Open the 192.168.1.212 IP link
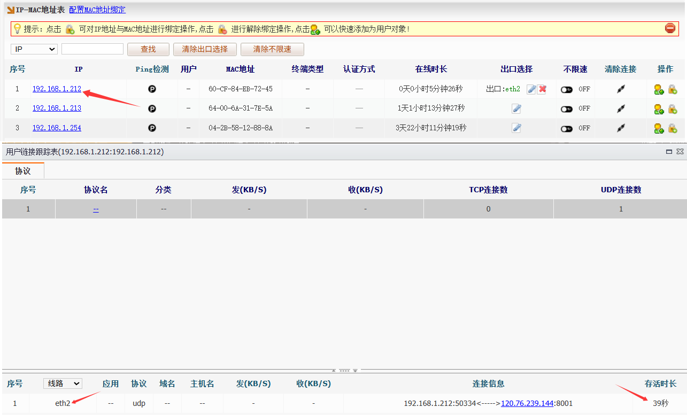 click(57, 89)
